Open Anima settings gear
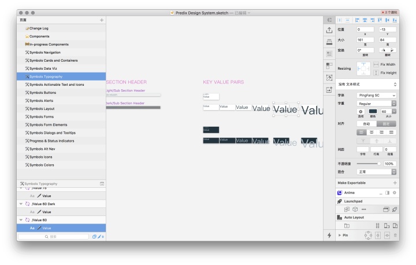The height and width of the screenshot is (265, 416). pyautogui.click(x=395, y=192)
